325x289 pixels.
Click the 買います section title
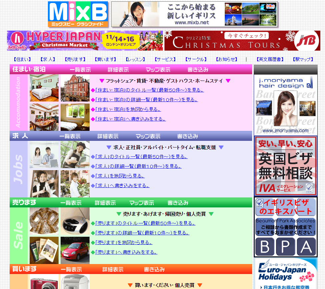coord(24,269)
